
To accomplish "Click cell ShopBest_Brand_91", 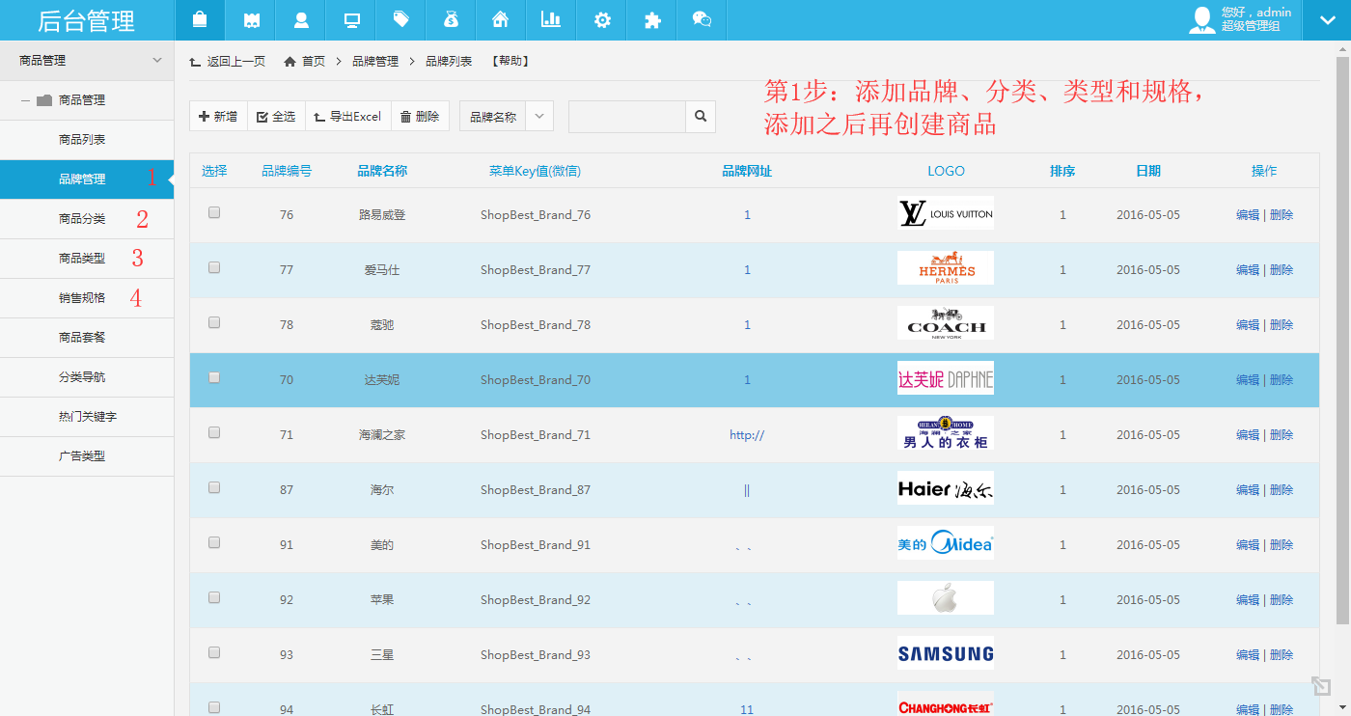I will pos(536,544).
